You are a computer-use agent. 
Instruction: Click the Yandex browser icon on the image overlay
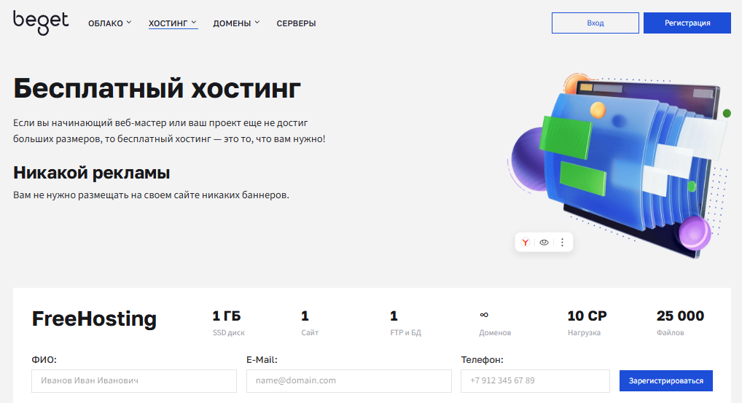pyautogui.click(x=526, y=243)
